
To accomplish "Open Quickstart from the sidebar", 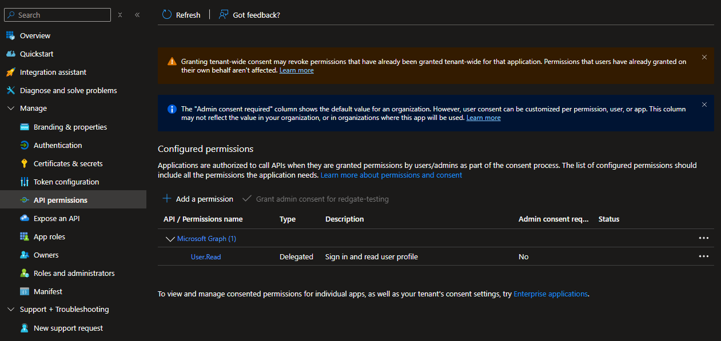I will (37, 54).
